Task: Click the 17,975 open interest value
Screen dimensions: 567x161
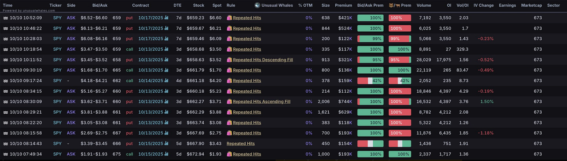Action: pos(444,60)
